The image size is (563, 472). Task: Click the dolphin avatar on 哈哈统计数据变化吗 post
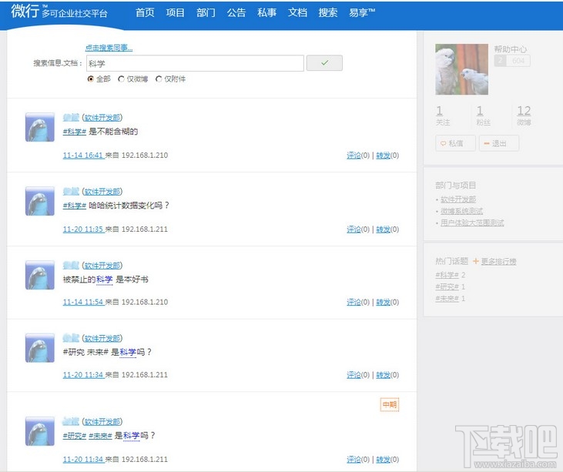(40, 201)
